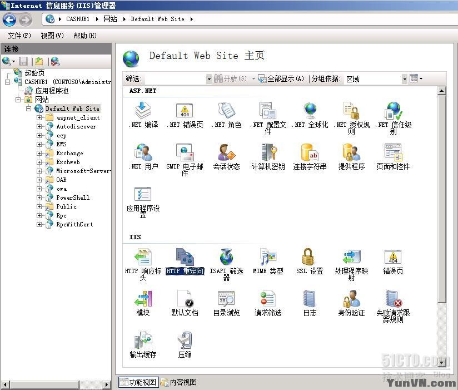This screenshot has width=458, height=390.
Task: Open the 筛选 filter dropdown arrow
Action: pos(209,78)
